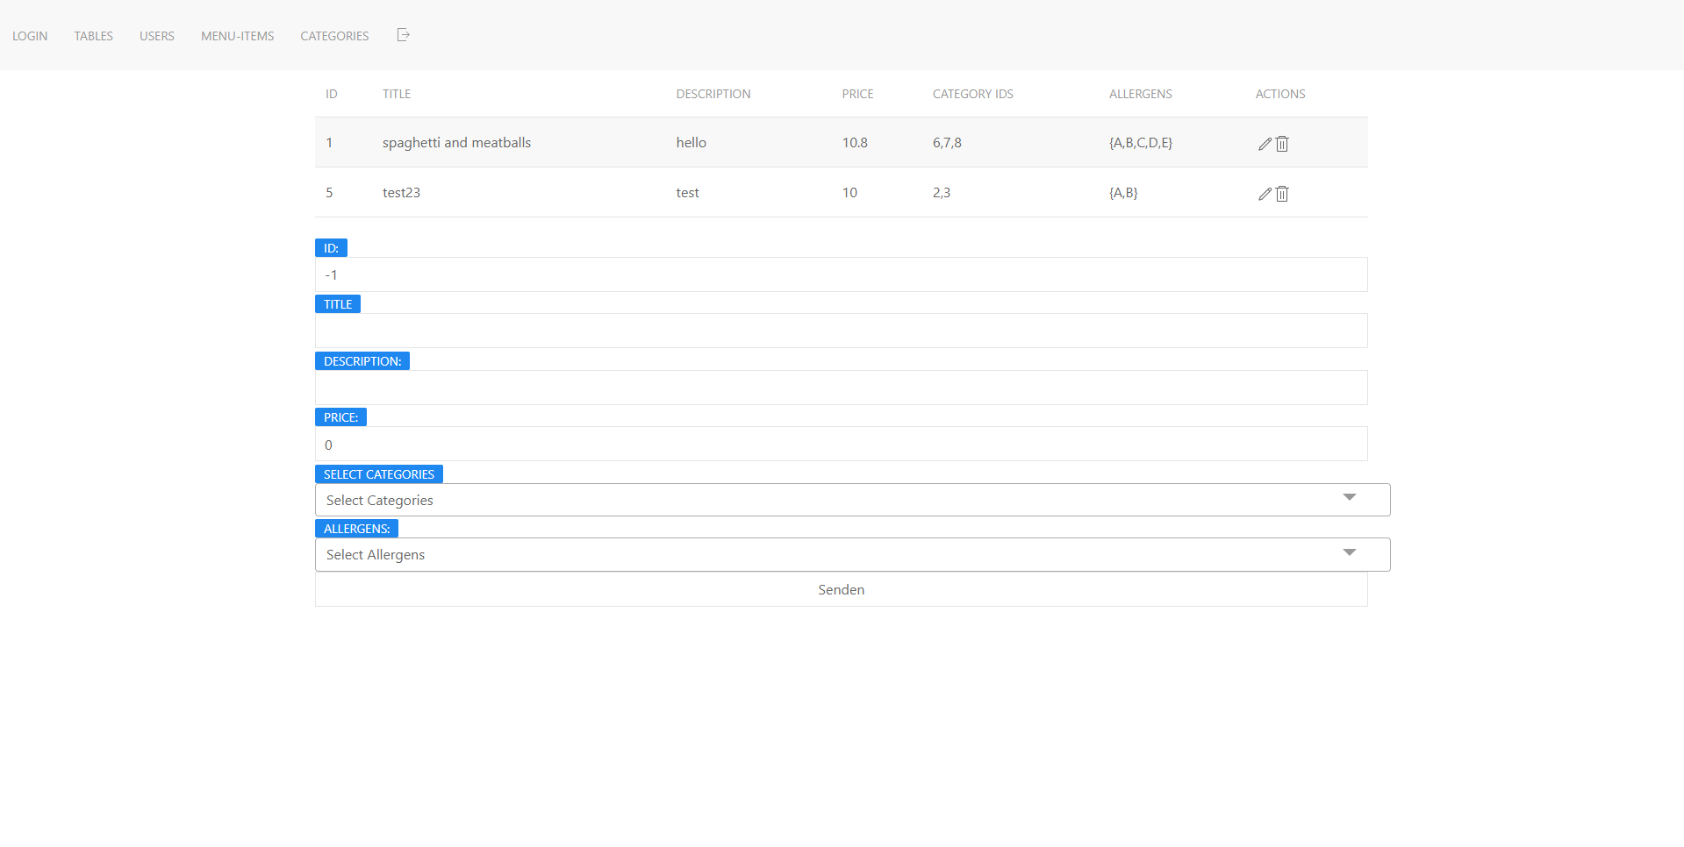Open the USERS page
1684x847 pixels.
click(156, 36)
